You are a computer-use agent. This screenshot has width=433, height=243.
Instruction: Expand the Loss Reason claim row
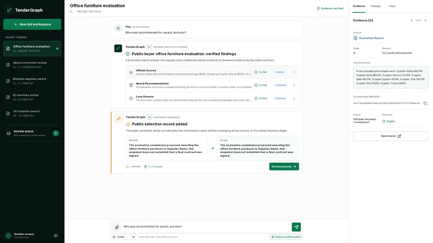click(x=212, y=99)
